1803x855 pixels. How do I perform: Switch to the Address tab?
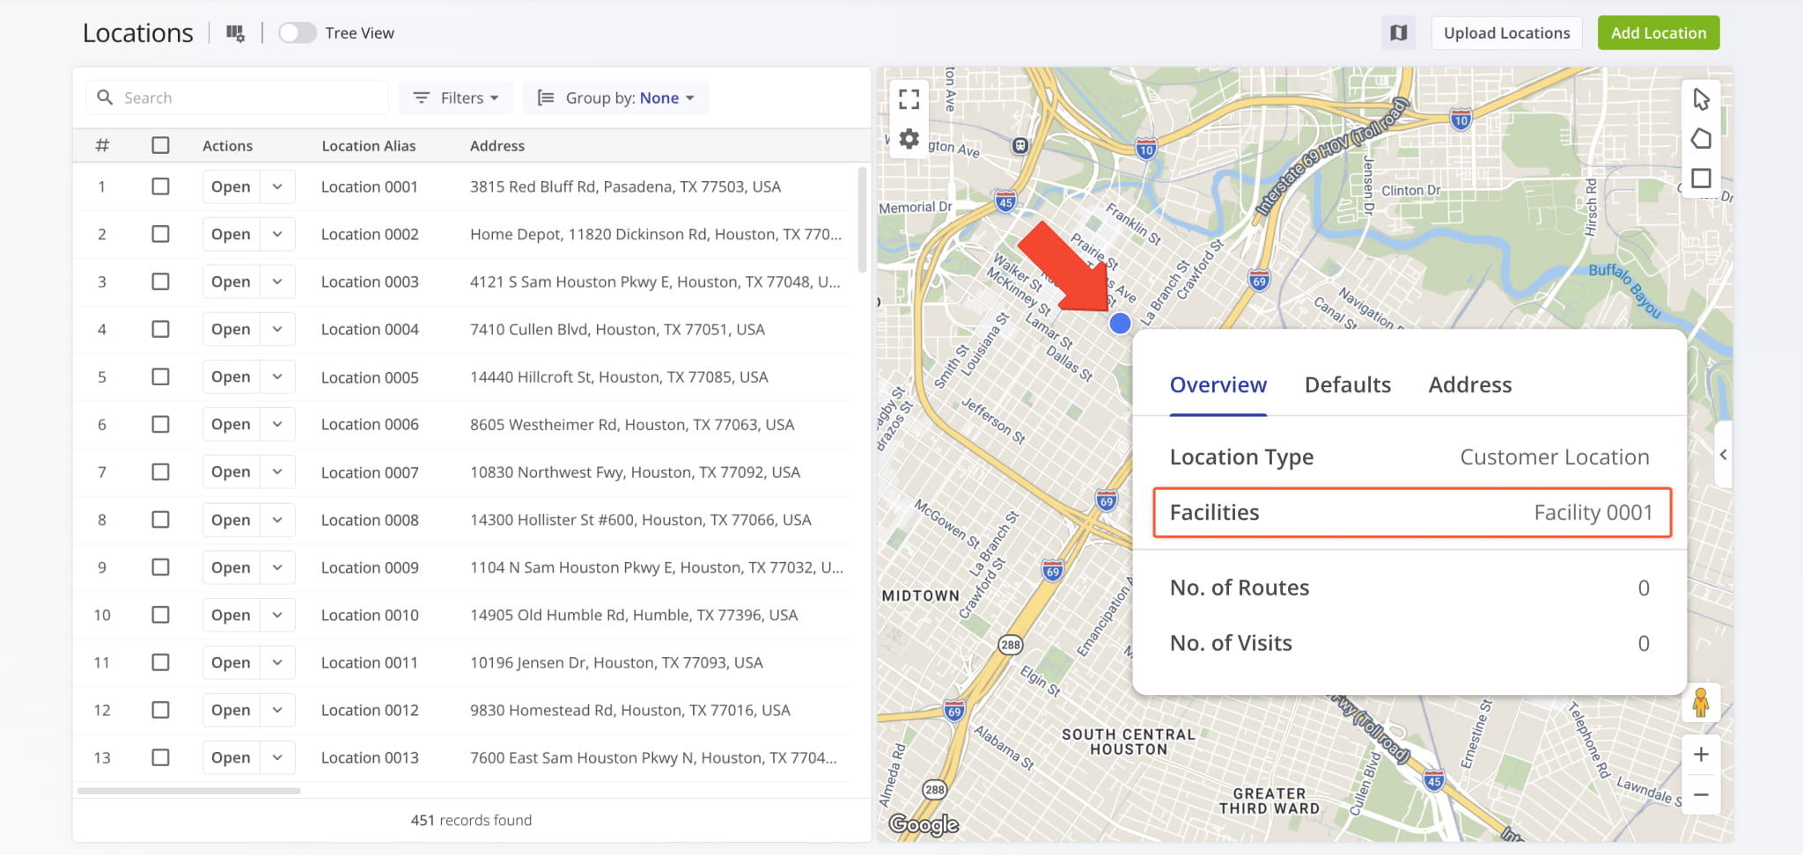pos(1468,384)
